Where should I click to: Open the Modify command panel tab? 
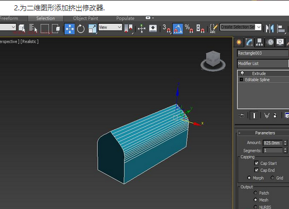249,42
